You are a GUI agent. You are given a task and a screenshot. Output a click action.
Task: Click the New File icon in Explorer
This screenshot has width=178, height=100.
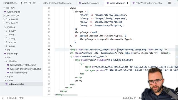21,3
